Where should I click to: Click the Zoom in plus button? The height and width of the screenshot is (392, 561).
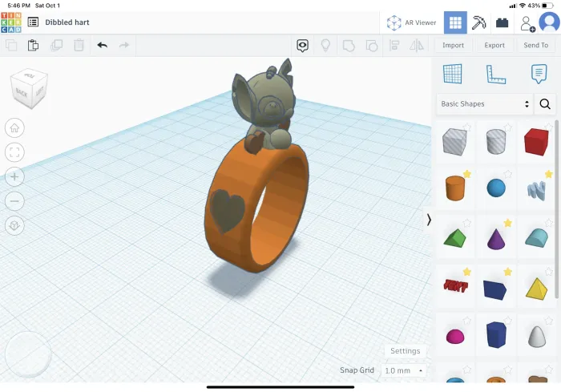point(14,176)
